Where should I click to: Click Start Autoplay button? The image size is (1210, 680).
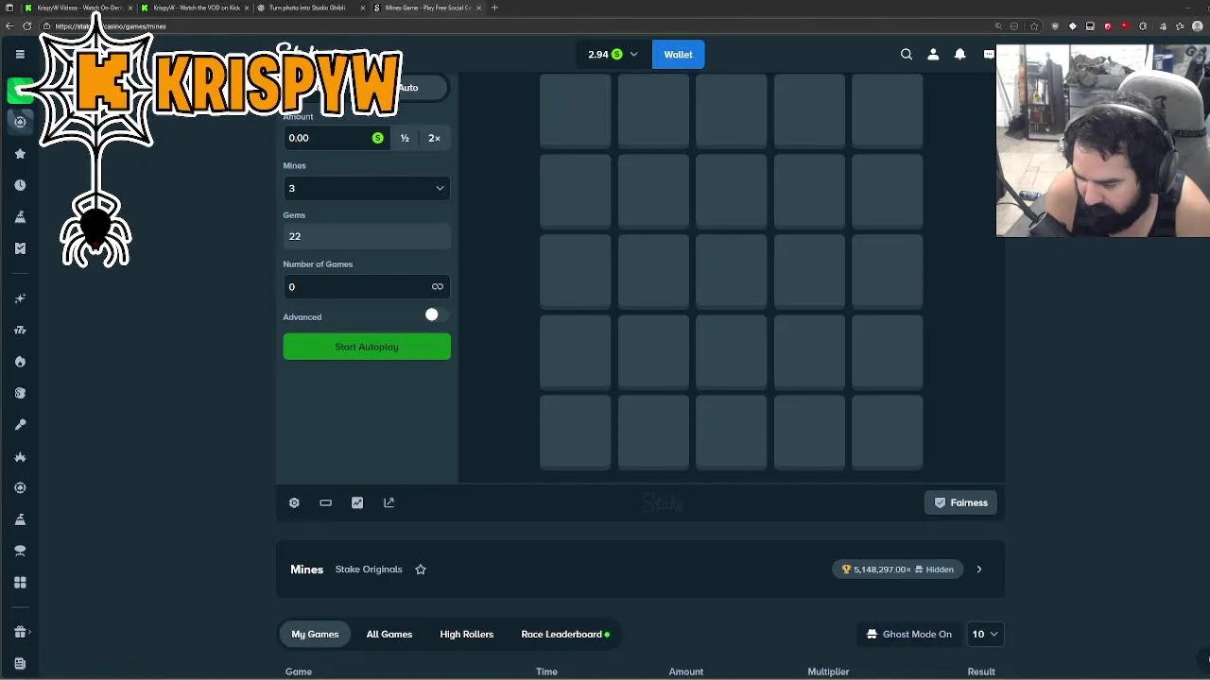pos(367,347)
